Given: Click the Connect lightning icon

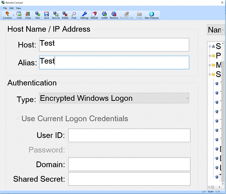Looking at the screenshot, I should tap(7, 14).
